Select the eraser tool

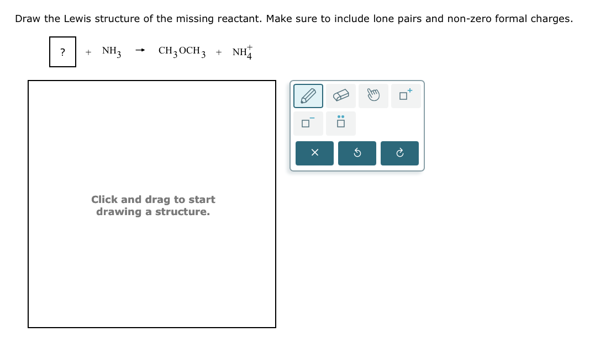pos(340,95)
